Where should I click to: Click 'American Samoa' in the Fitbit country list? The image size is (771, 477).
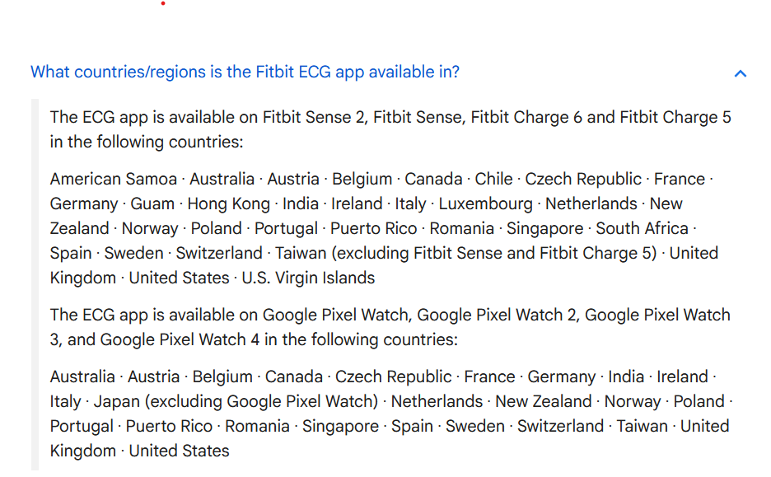[x=113, y=179]
